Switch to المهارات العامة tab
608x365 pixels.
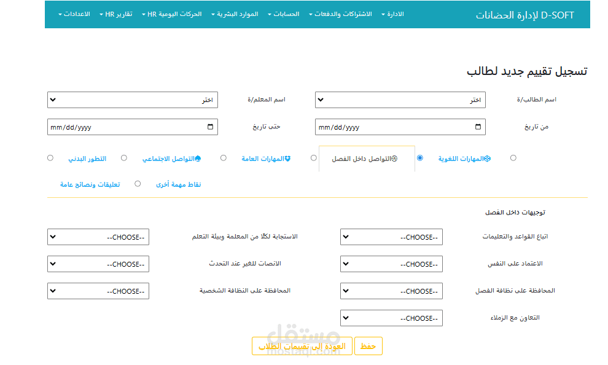[266, 159]
